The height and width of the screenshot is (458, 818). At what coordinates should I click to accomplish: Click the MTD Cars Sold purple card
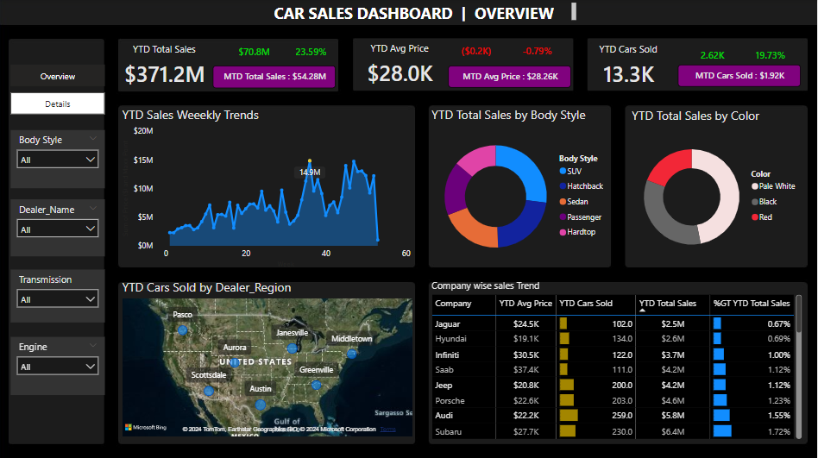(739, 76)
